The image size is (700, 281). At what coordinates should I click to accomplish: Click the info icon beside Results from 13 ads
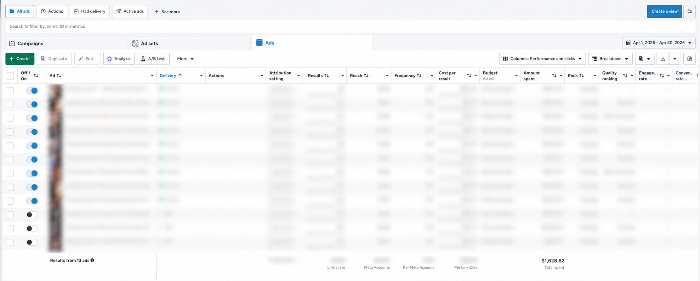[x=92, y=260]
